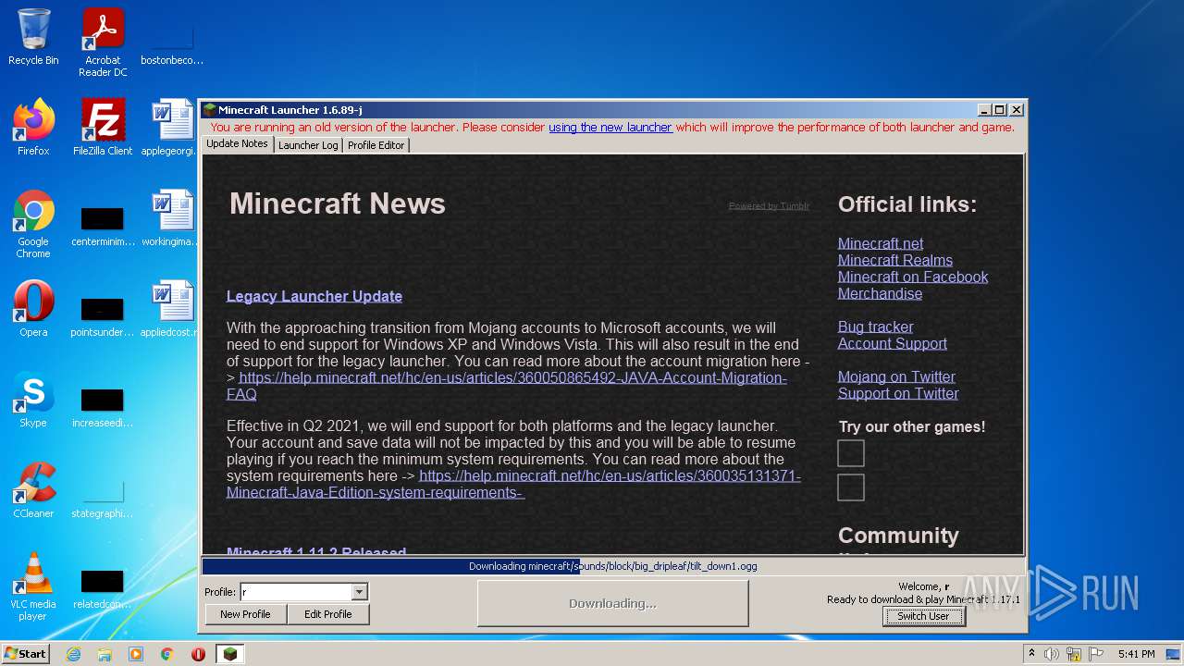Open the Action Center flag icon
This screenshot has height=666, width=1184.
click(x=1096, y=654)
